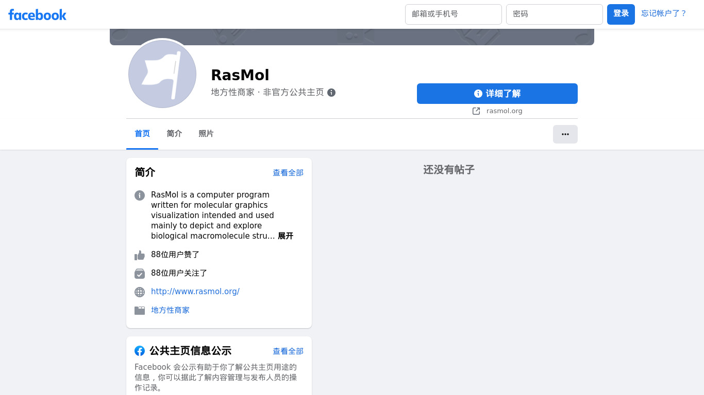Click the Facebook logo
The width and height of the screenshot is (704, 395).
click(x=37, y=14)
